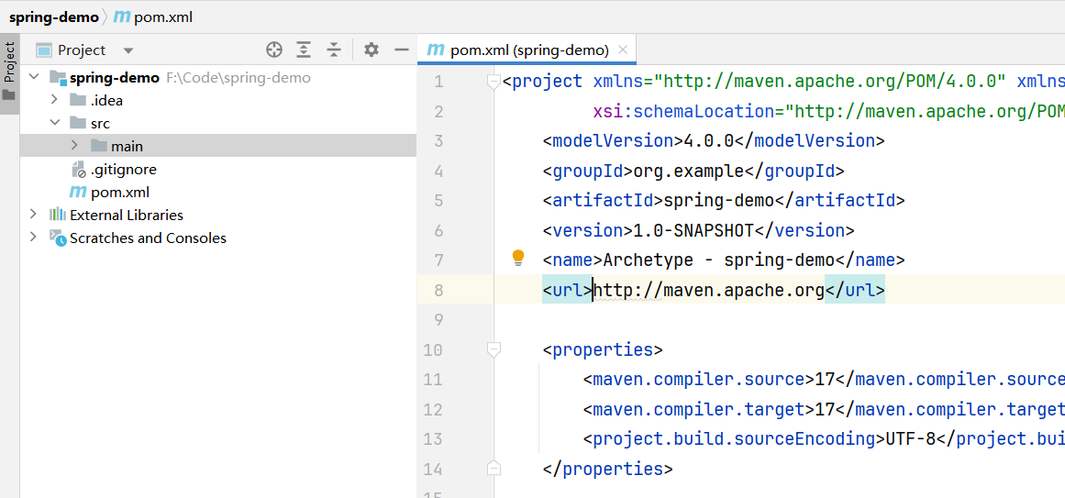
Task: Click the Maven icon on pom.xml editor tab
Action: pyautogui.click(x=435, y=50)
